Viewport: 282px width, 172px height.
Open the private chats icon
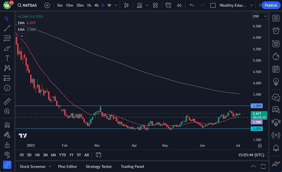pyautogui.click(x=276, y=110)
